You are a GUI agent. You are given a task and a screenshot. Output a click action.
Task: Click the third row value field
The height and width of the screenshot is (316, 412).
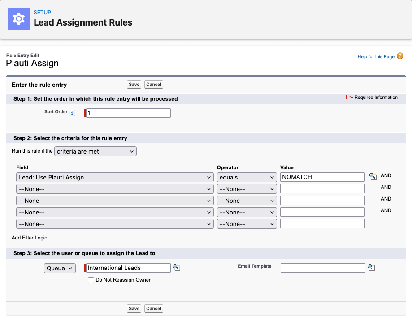coord(322,201)
